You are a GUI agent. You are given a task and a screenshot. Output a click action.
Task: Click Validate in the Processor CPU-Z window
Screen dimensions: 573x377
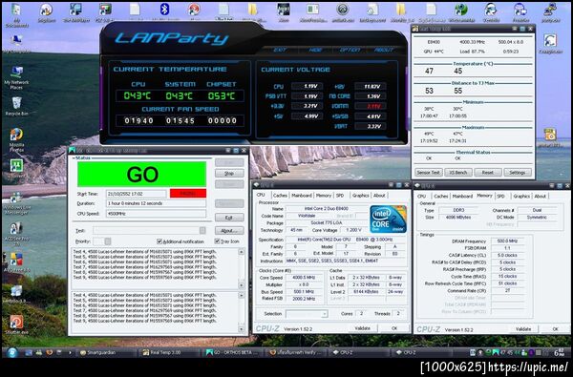pyautogui.click(x=362, y=328)
